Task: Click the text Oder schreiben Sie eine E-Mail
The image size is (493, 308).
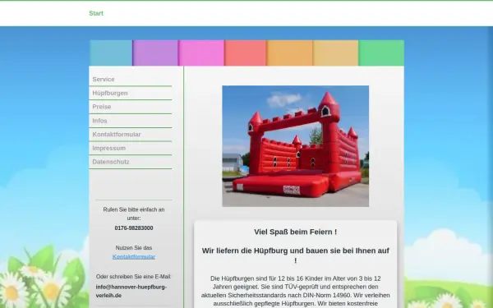Action: [x=133, y=277]
